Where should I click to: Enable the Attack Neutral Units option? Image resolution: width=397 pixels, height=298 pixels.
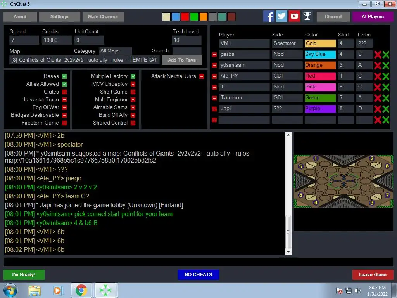click(202, 76)
